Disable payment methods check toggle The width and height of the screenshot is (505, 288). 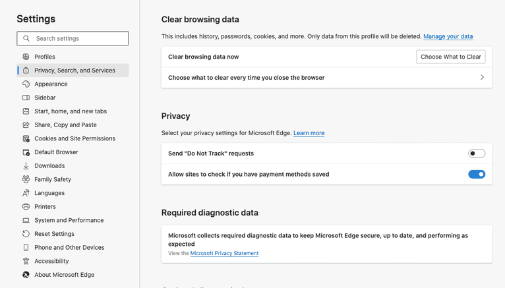(x=476, y=175)
